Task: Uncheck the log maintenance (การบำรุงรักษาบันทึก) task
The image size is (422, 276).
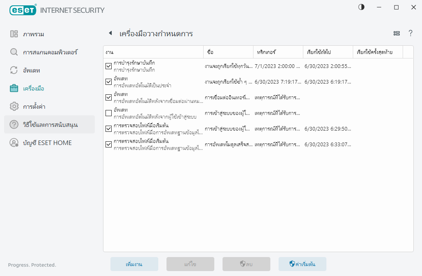Action: coord(108,66)
